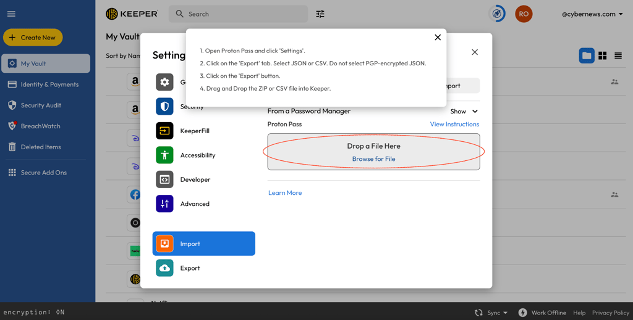Click the My Vault shield icon
Image resolution: width=633 pixels, height=320 pixels.
coord(12,64)
